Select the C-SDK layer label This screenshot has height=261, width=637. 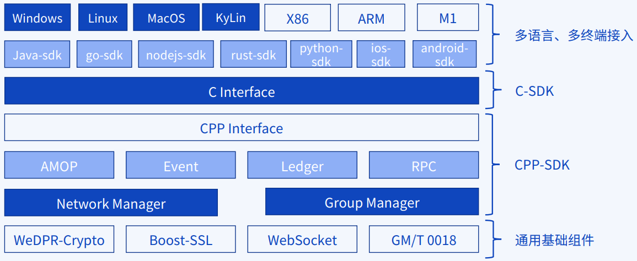click(x=534, y=91)
